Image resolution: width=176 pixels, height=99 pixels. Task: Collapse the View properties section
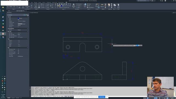pos(28,39)
